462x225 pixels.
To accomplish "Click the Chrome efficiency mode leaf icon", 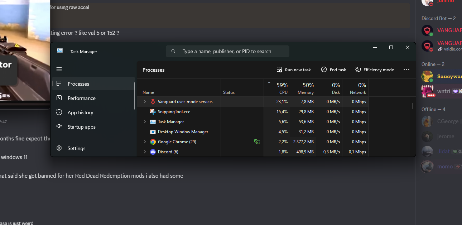I will pos(257,142).
